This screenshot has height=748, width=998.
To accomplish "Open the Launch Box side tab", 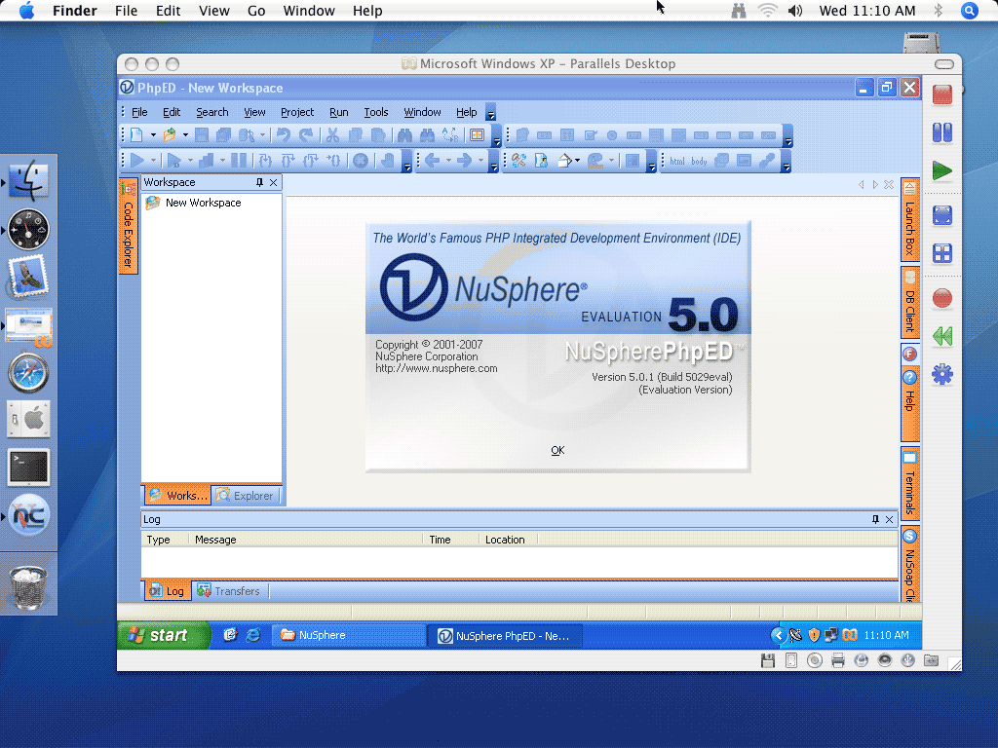I will [910, 220].
